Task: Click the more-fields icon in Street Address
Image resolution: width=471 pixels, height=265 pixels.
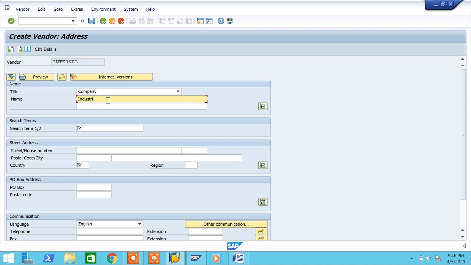Action: (263, 165)
